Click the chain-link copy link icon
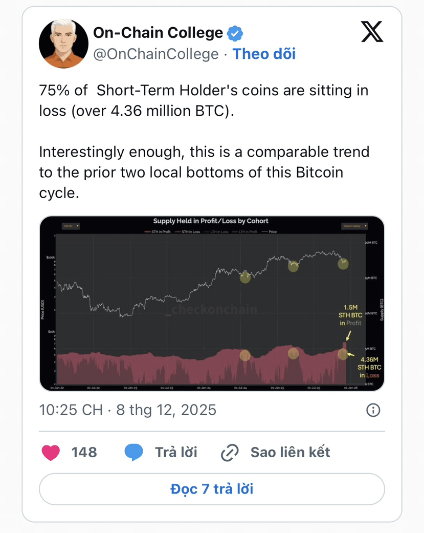 230,453
